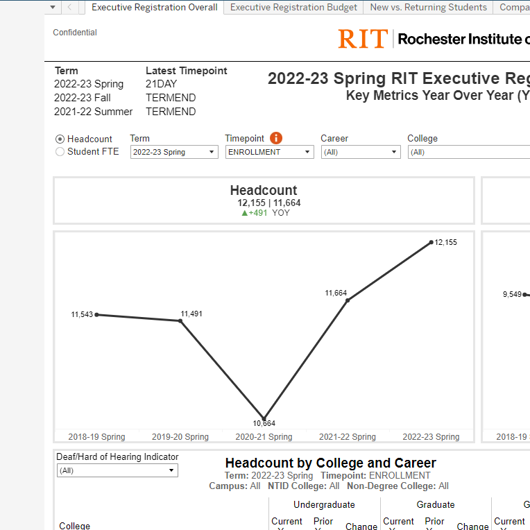Screen dimensions: 530x530
Task: Open the Term dropdown showing 2022-23 Spring
Action: 173,152
